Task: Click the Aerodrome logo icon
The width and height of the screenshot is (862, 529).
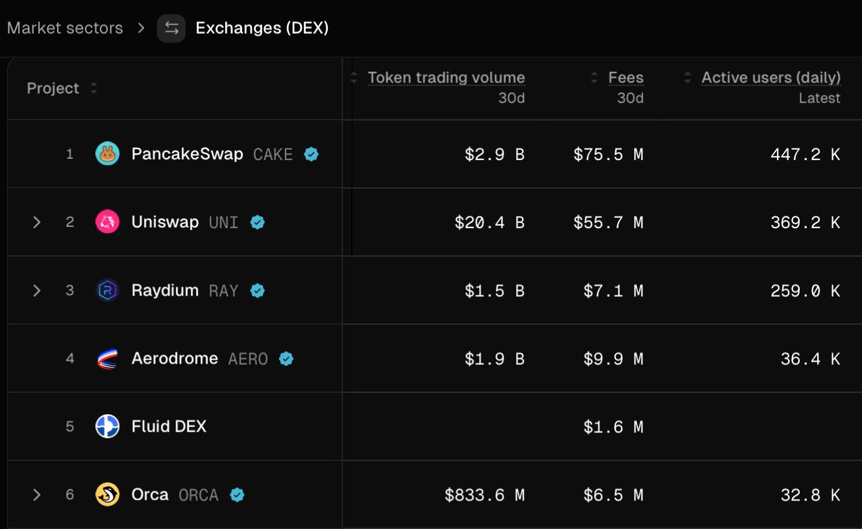Action: 107,359
